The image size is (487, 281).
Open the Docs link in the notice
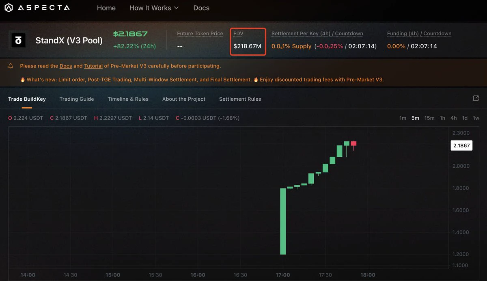pos(66,66)
